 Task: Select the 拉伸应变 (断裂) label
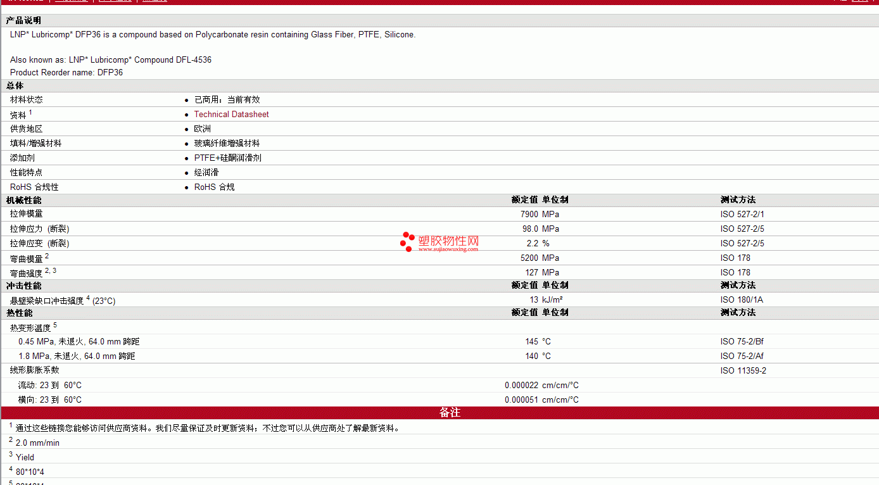[x=40, y=244]
